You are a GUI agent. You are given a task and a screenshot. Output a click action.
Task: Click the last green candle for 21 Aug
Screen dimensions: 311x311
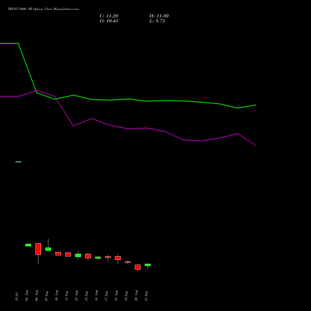pyautogui.click(x=147, y=265)
